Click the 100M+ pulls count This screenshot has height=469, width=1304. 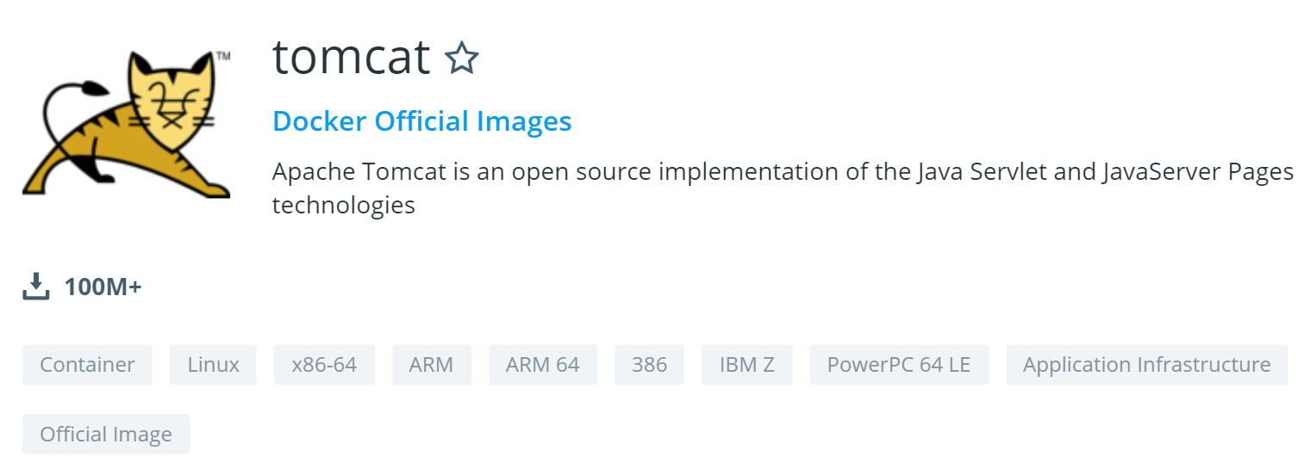click(103, 287)
